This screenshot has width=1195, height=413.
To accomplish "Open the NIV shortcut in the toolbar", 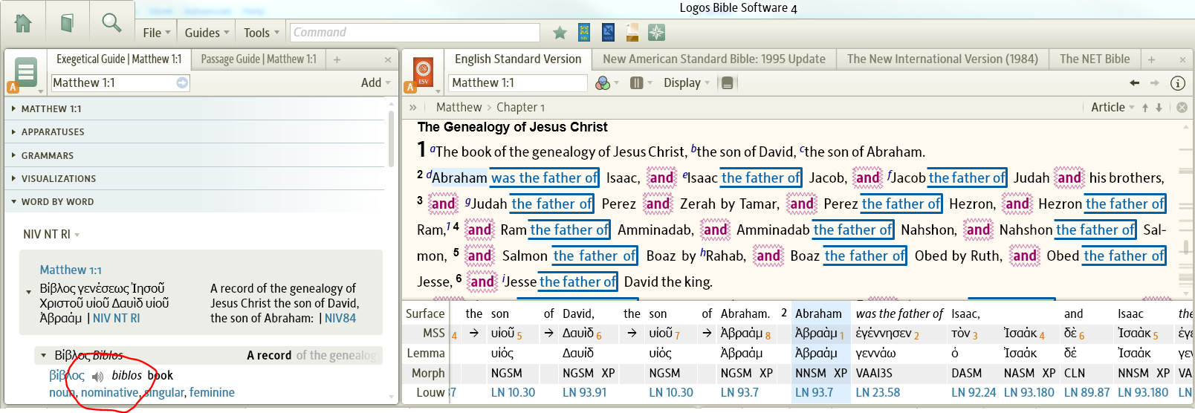I will point(584,33).
